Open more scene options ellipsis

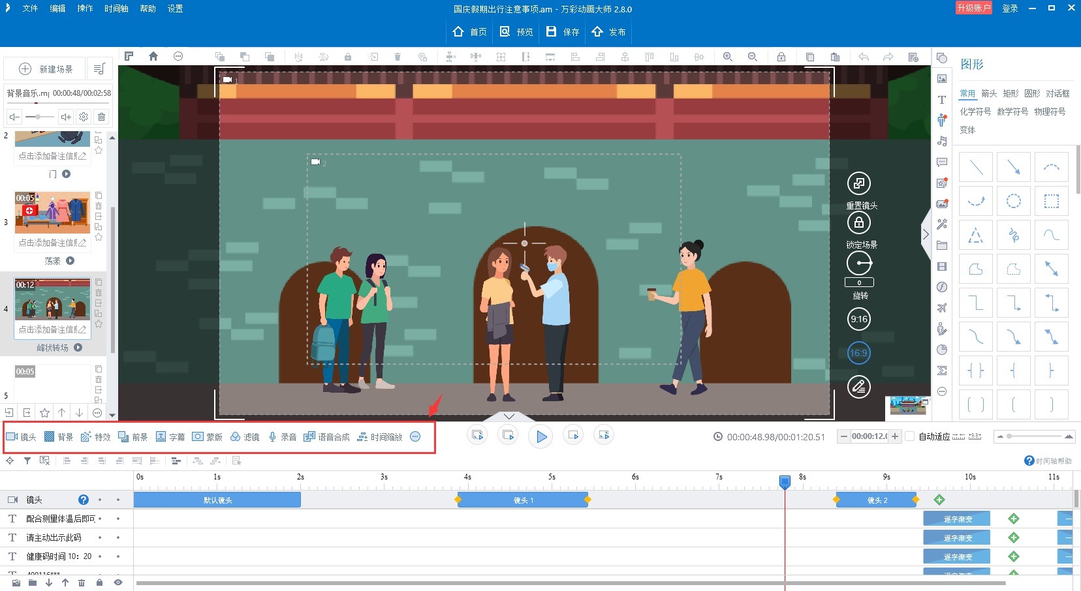[x=97, y=412]
